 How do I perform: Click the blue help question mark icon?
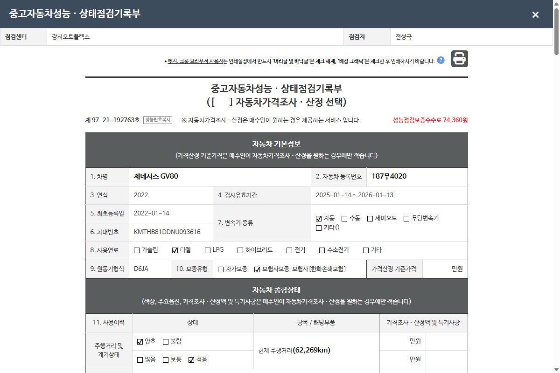point(441,60)
